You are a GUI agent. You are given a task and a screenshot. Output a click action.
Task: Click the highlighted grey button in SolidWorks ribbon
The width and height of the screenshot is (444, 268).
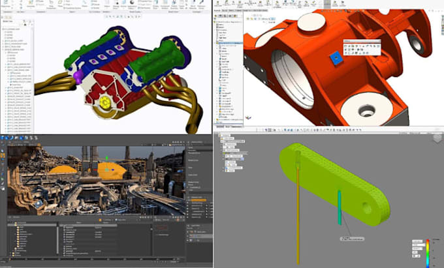[327, 5]
